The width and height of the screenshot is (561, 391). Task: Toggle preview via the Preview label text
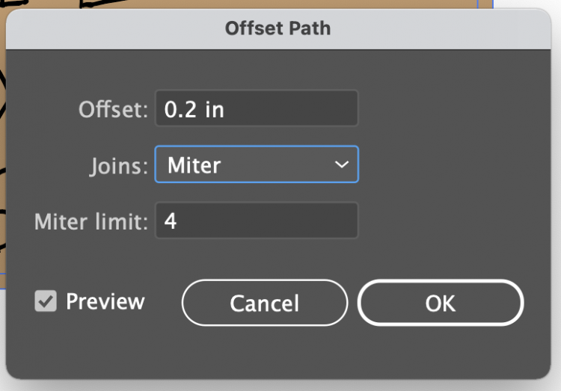click(x=105, y=301)
